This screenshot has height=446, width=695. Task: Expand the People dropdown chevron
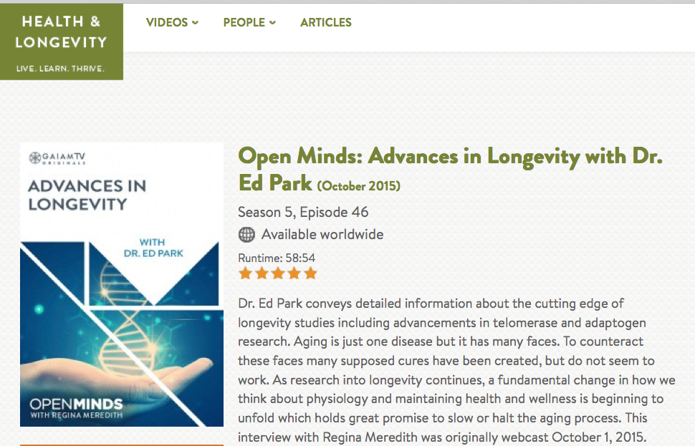[272, 23]
